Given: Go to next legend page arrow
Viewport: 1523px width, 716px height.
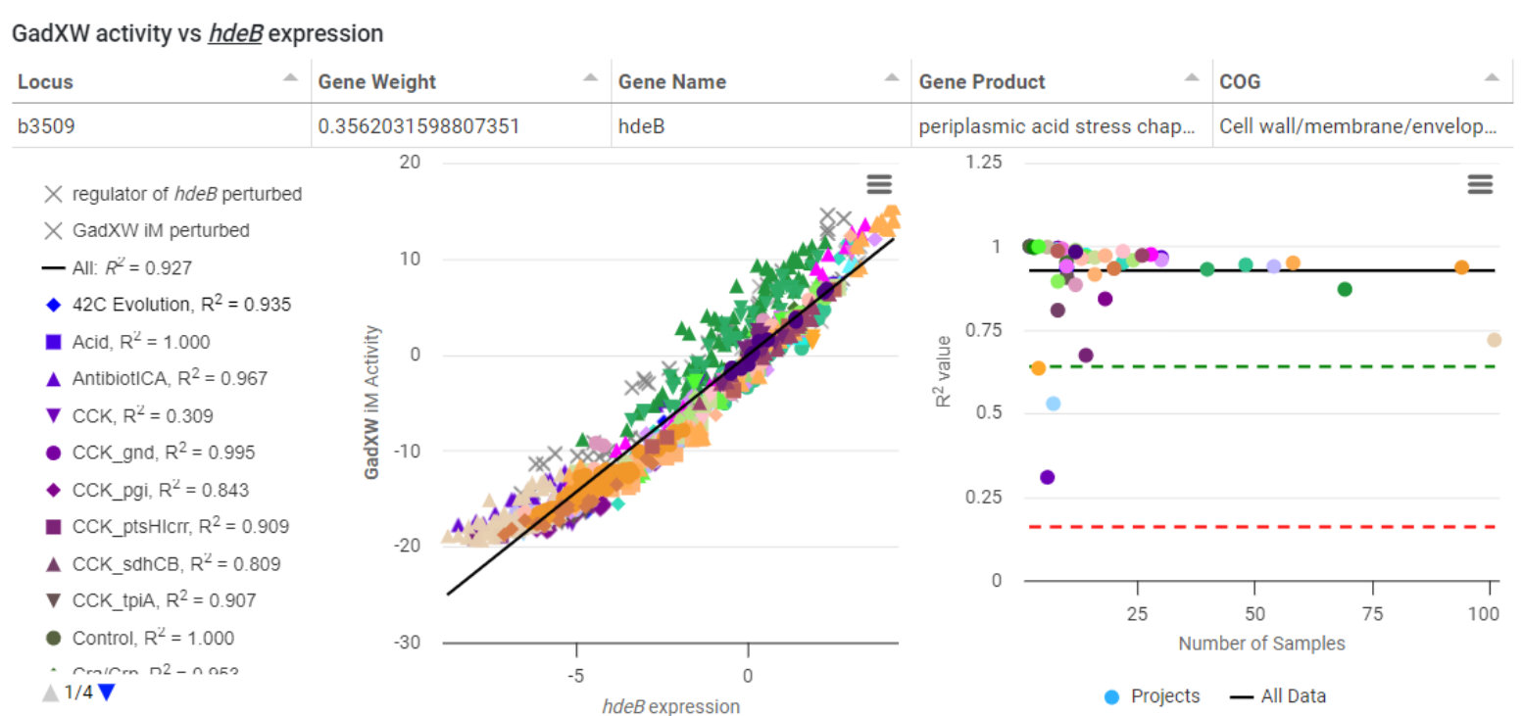Looking at the screenshot, I should click(x=107, y=692).
